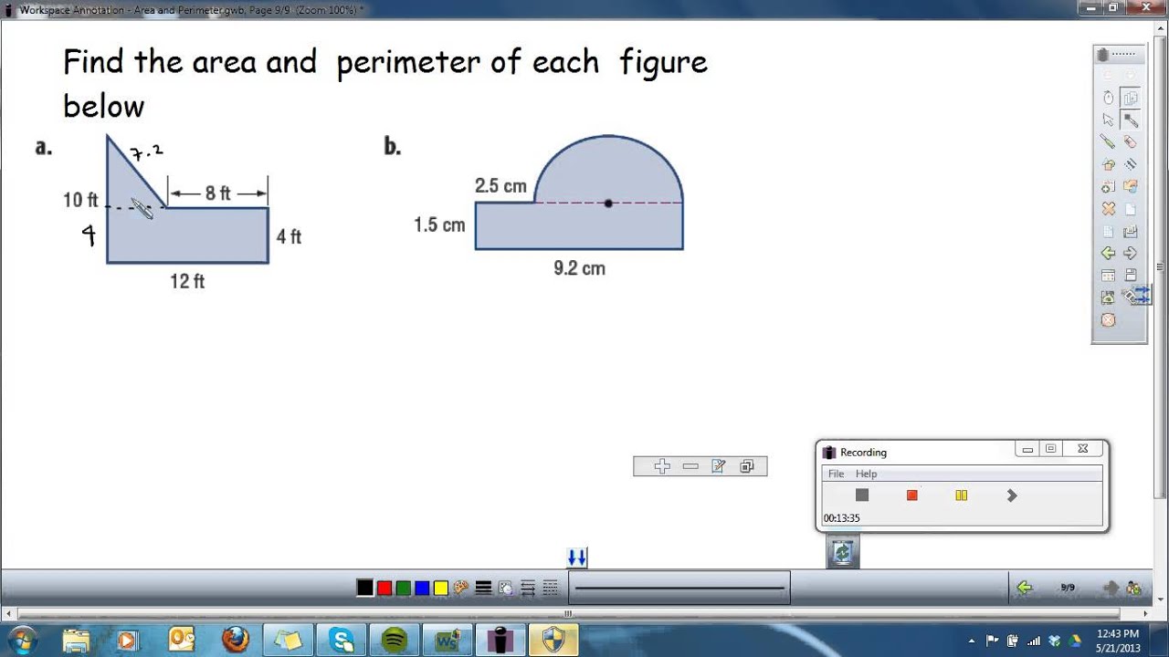This screenshot has width=1169, height=657.
Task: Stop the recording with grey square
Action: coord(862,495)
